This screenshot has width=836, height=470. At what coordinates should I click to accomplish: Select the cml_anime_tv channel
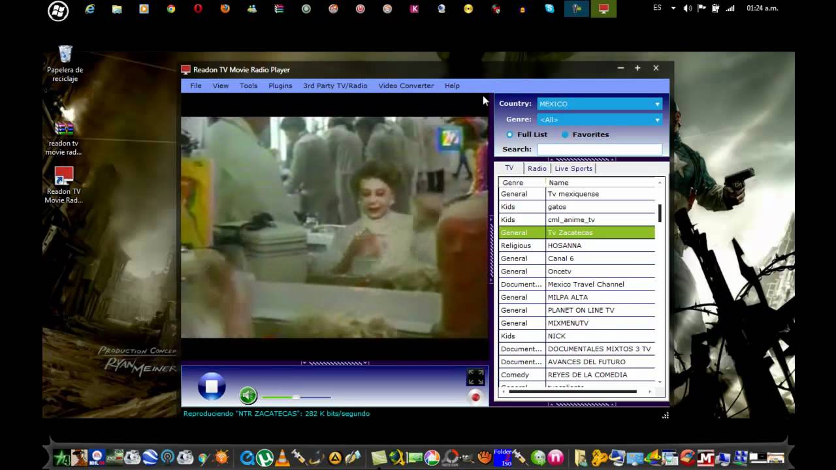click(x=577, y=220)
